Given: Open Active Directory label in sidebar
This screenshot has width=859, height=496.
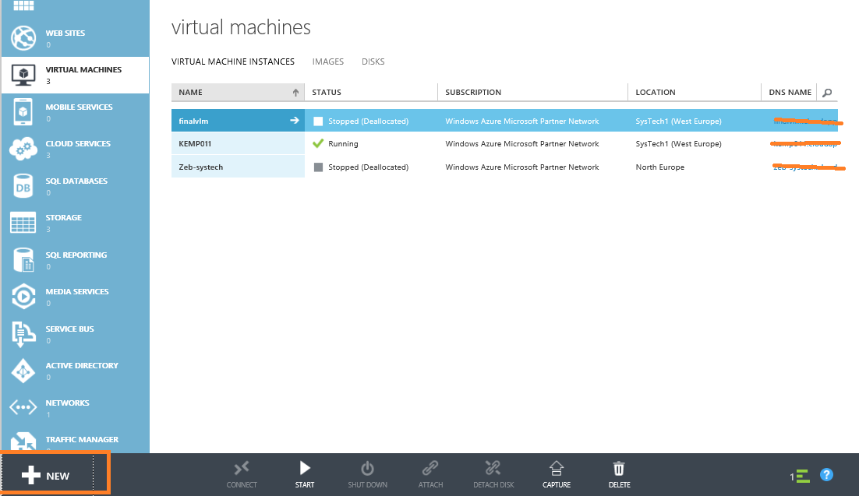Looking at the screenshot, I should click(82, 365).
